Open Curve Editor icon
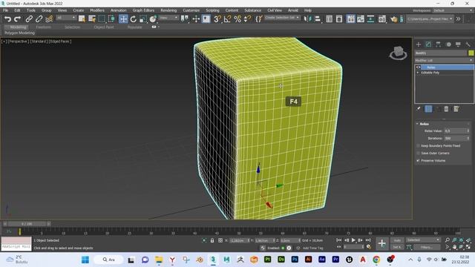 (x=361, y=19)
